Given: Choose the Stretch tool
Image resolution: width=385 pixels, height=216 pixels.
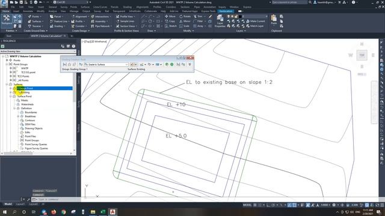Looking at the screenshot, I should tap(171, 26).
